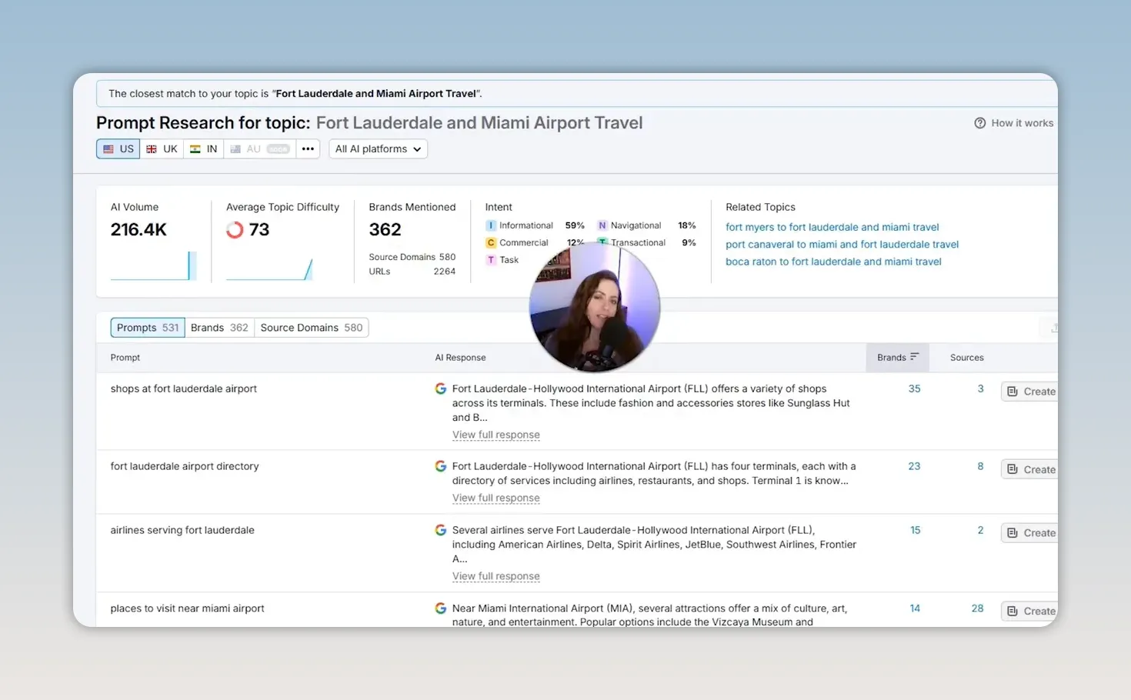Switch to the UK country tab
Screen dimensions: 1131x700
162,149
